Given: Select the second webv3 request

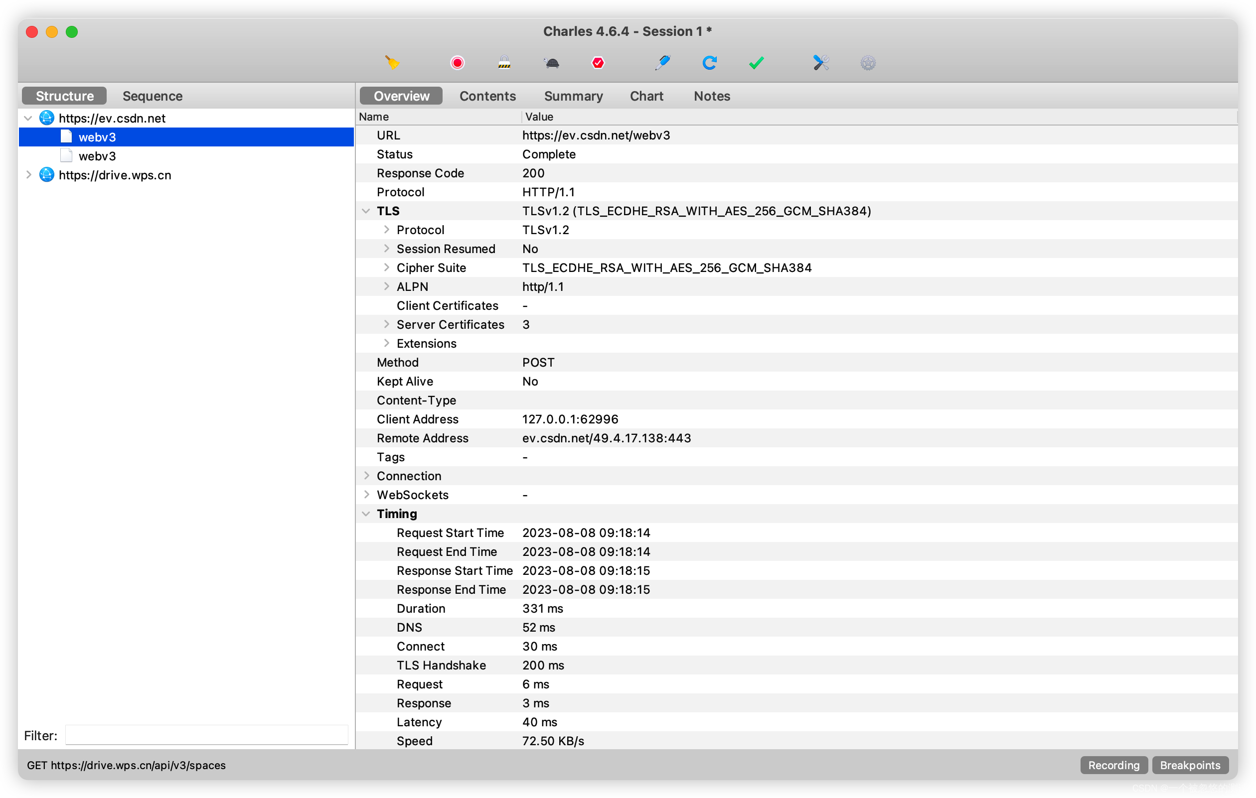Looking at the screenshot, I should tap(97, 156).
